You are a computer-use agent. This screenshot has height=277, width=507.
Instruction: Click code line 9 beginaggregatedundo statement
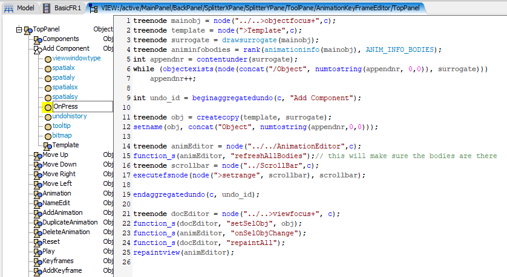click(x=247, y=98)
